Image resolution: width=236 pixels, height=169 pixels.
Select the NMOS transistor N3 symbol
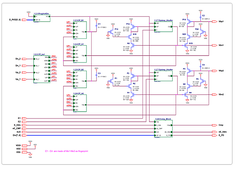[x=132, y=45]
